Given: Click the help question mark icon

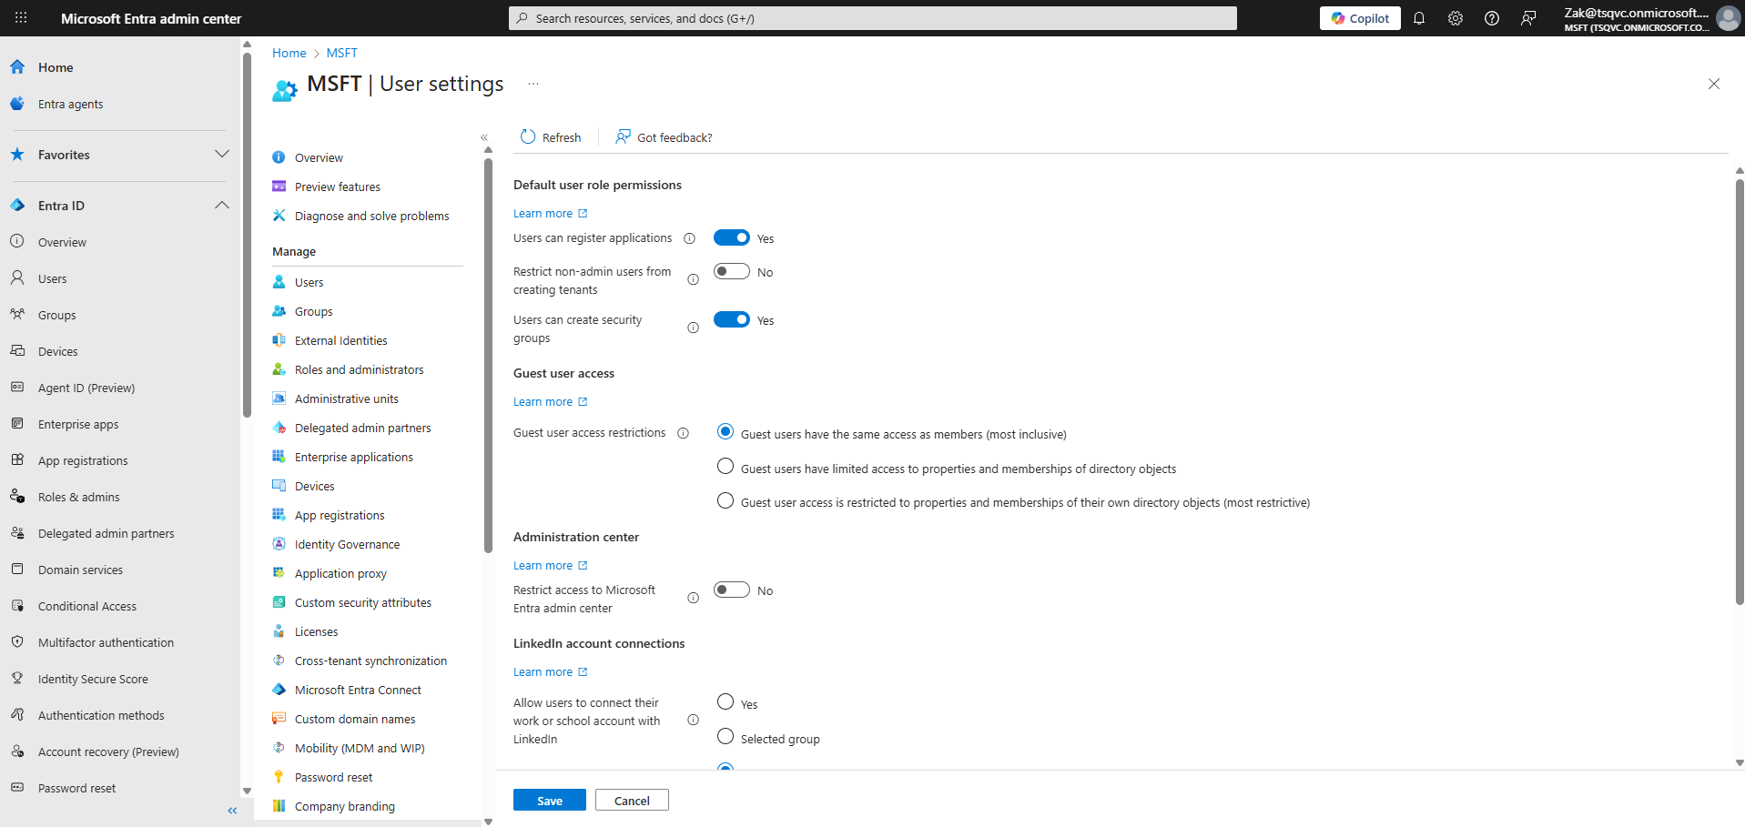Looking at the screenshot, I should 1491,18.
